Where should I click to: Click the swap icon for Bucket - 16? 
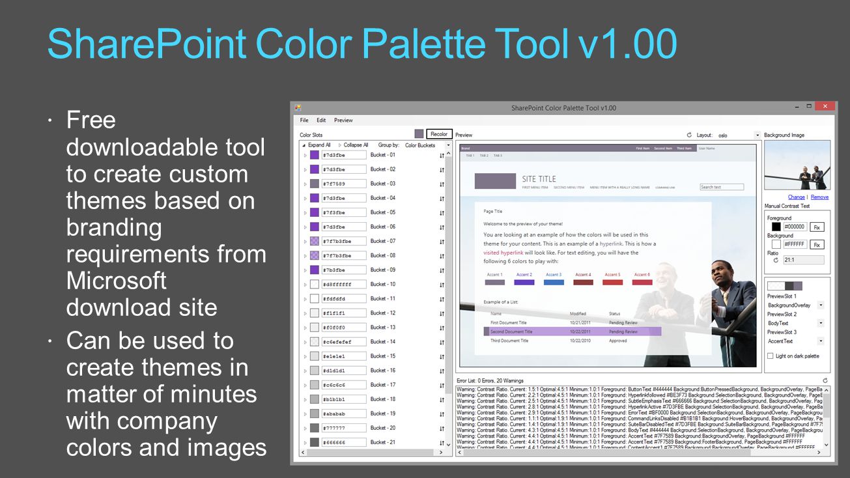[x=442, y=371]
